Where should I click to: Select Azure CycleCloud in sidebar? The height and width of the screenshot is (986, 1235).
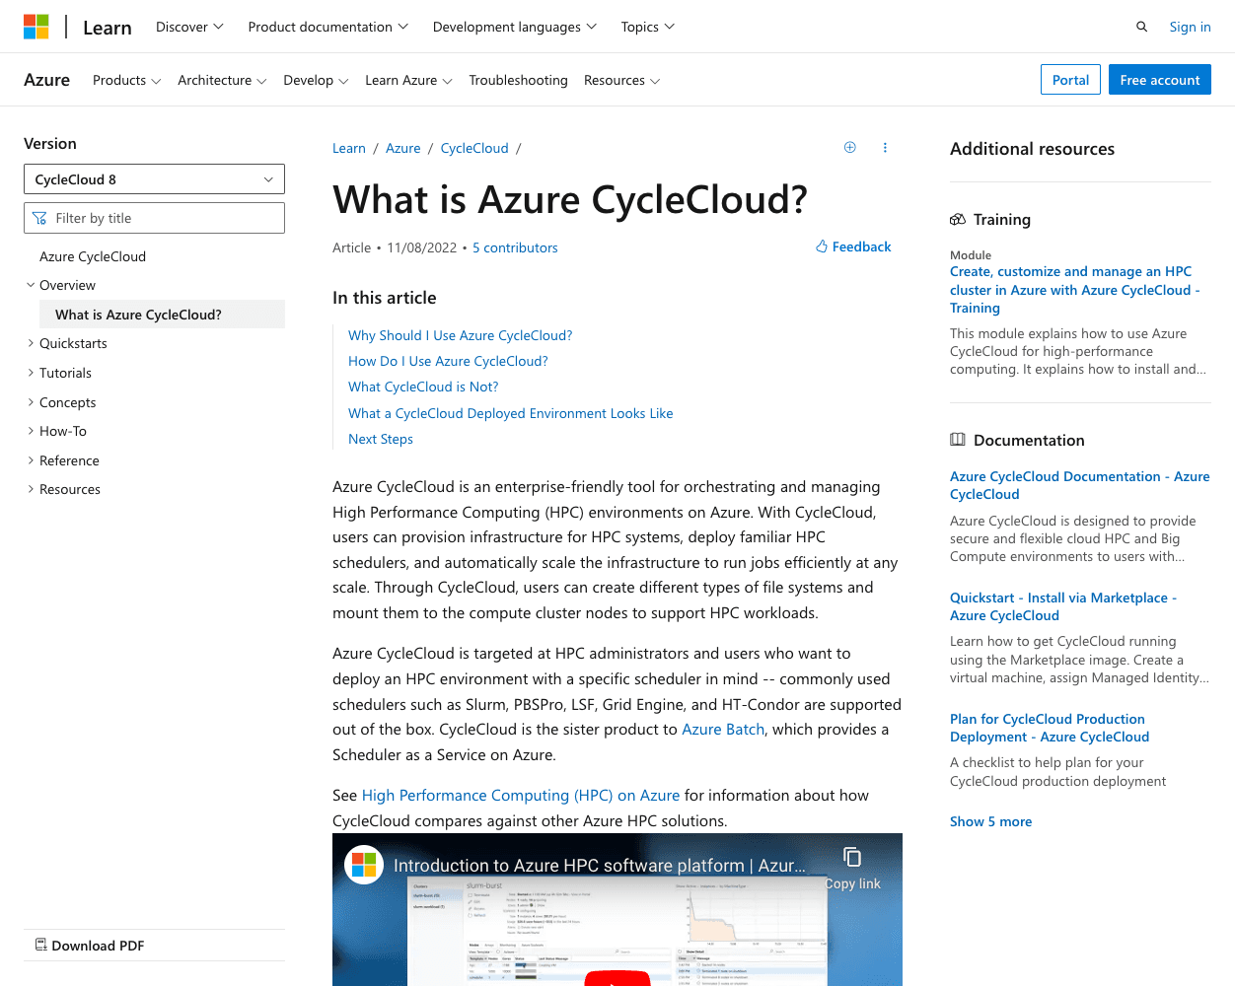click(x=93, y=256)
